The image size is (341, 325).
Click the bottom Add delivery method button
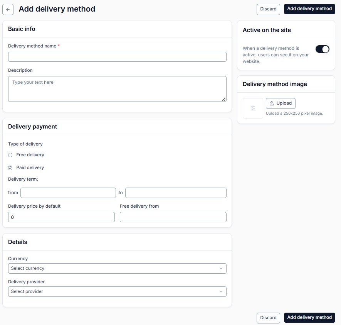[309, 318]
